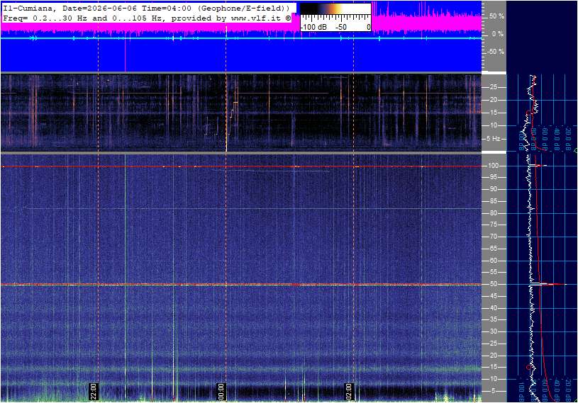Viewport: 578px width, 403px height.
Task: Click the '-50 %' amplitude axis label
Action: [496, 52]
